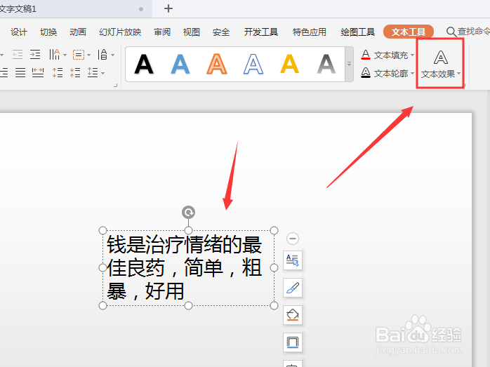This screenshot has width=490, height=367.
Task: Open the 审阅 tab
Action: [x=162, y=32]
